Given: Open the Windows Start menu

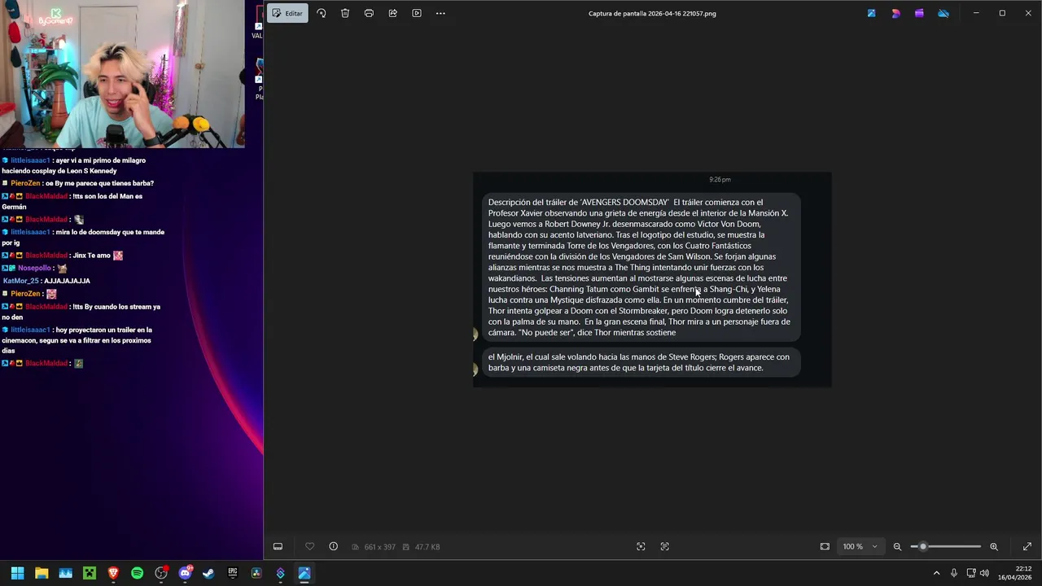Looking at the screenshot, I should 17,573.
